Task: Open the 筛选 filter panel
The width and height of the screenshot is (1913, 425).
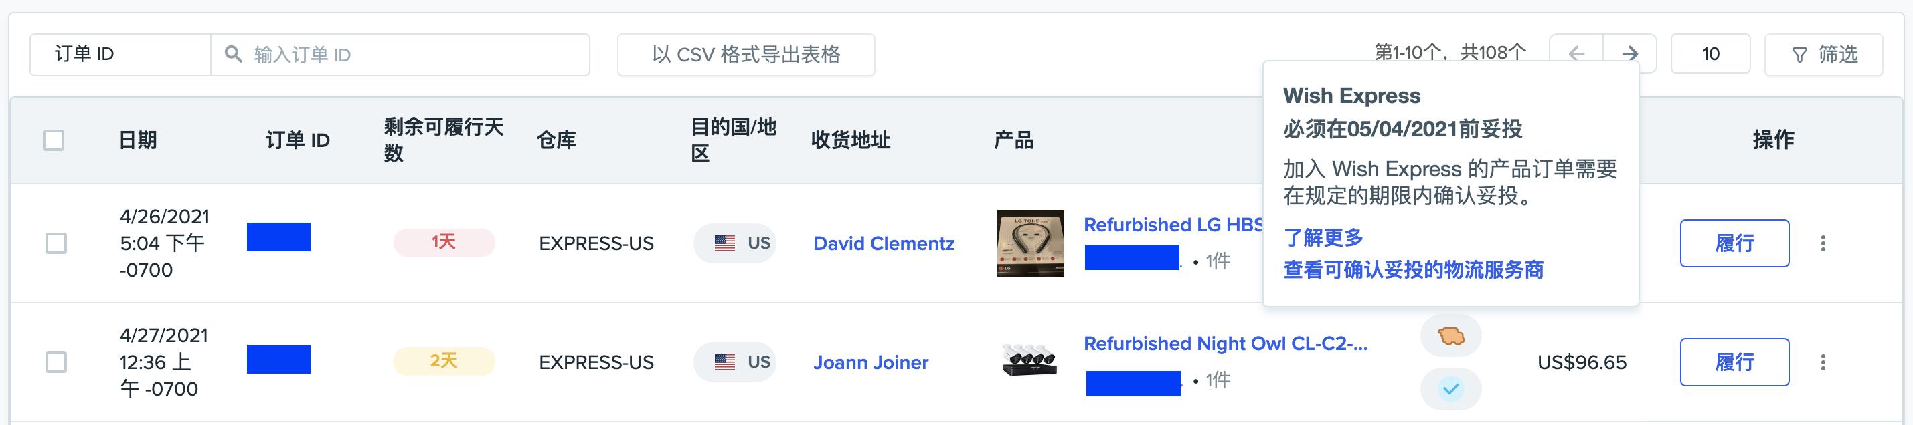Action: (1823, 54)
